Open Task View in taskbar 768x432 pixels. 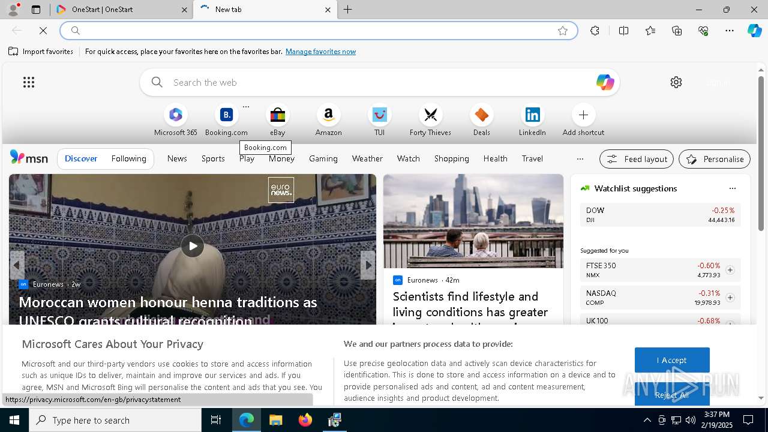pos(216,420)
